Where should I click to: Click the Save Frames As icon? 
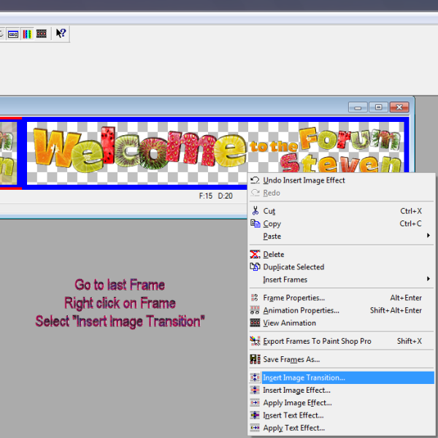tap(255, 359)
